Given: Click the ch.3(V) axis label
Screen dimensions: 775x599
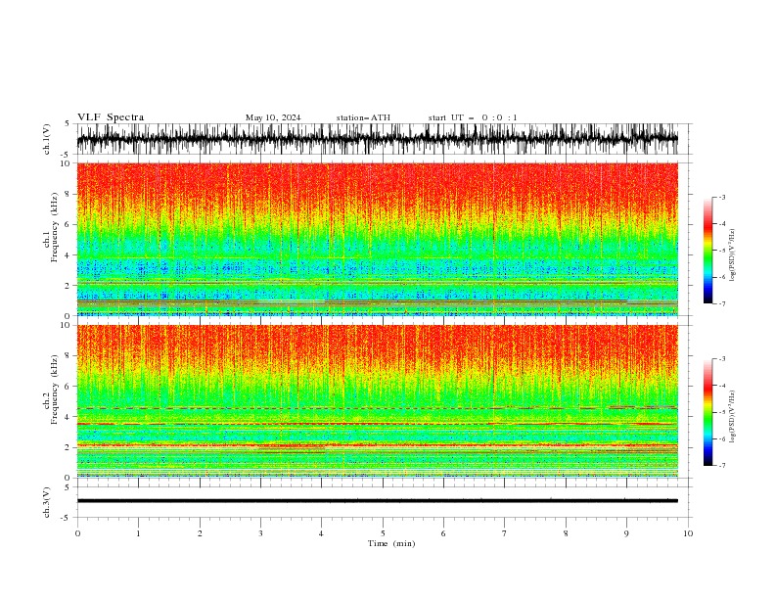Looking at the screenshot, I should point(47,502).
